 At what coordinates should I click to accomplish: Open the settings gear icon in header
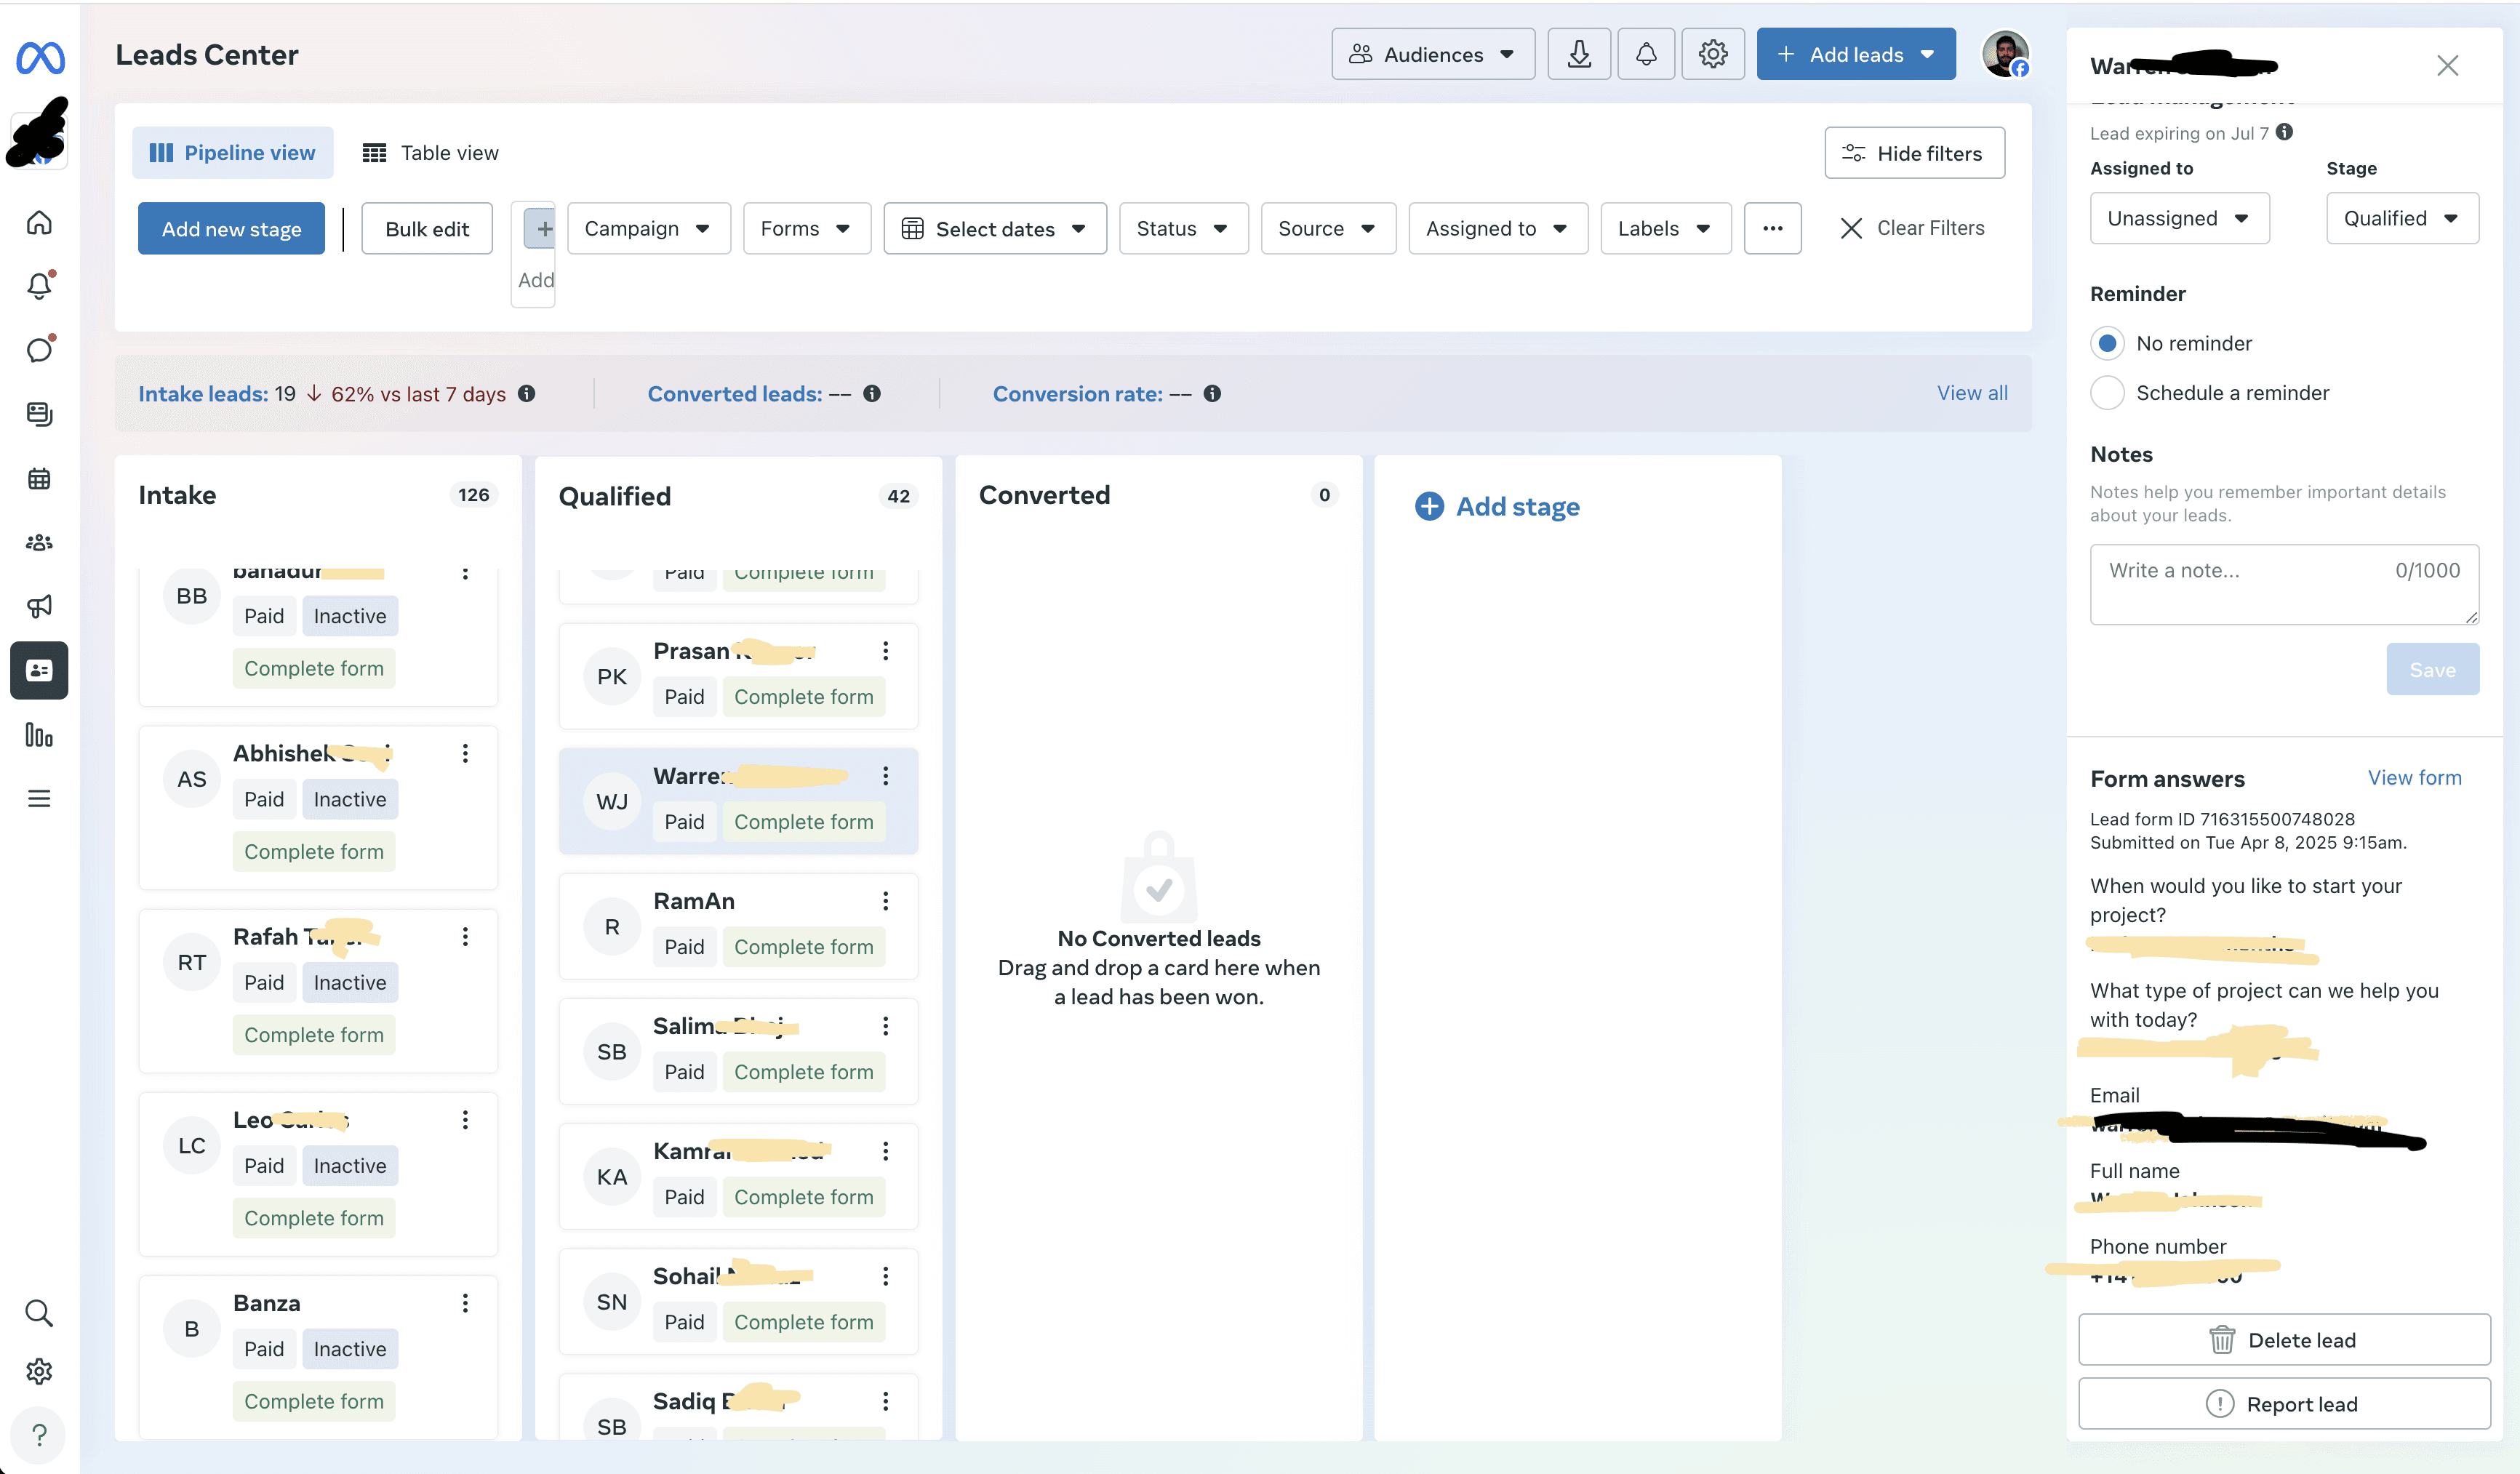click(x=1712, y=54)
